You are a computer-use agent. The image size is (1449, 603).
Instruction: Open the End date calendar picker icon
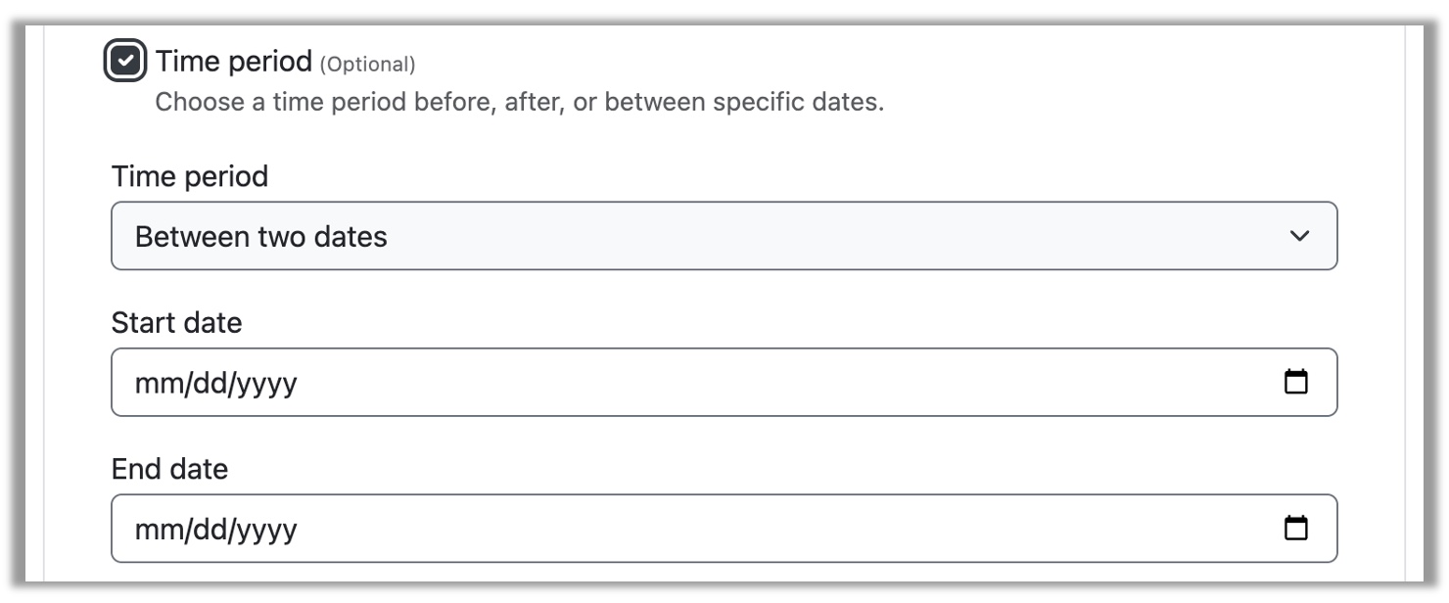1295,529
